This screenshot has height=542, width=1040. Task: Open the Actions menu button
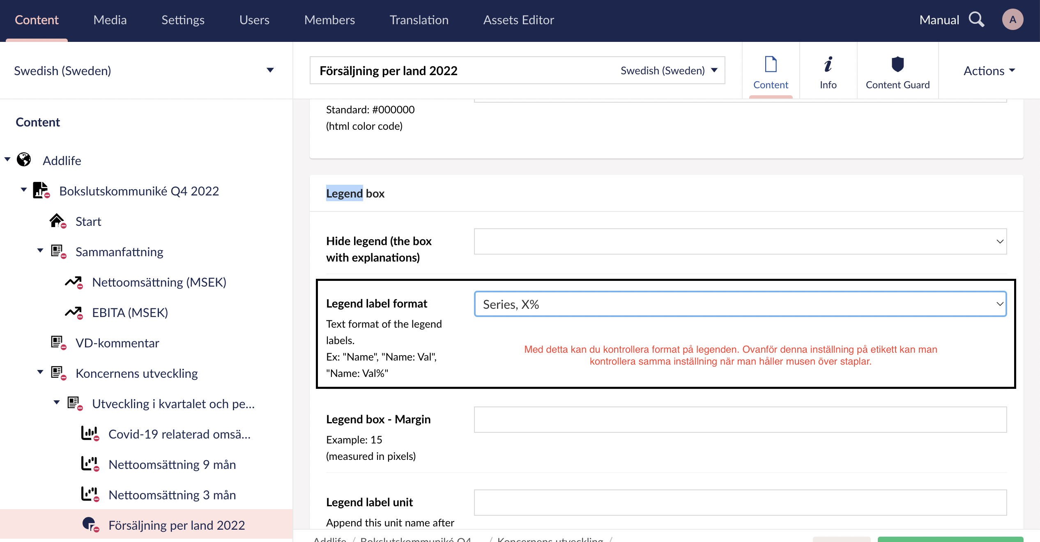click(x=989, y=71)
